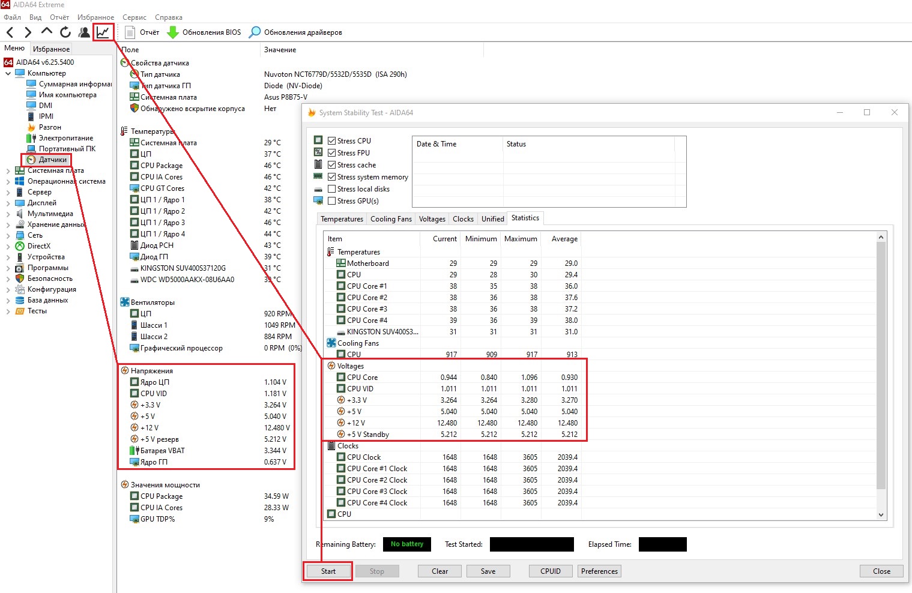Open the Справка menu
912x593 pixels.
coord(169,17)
